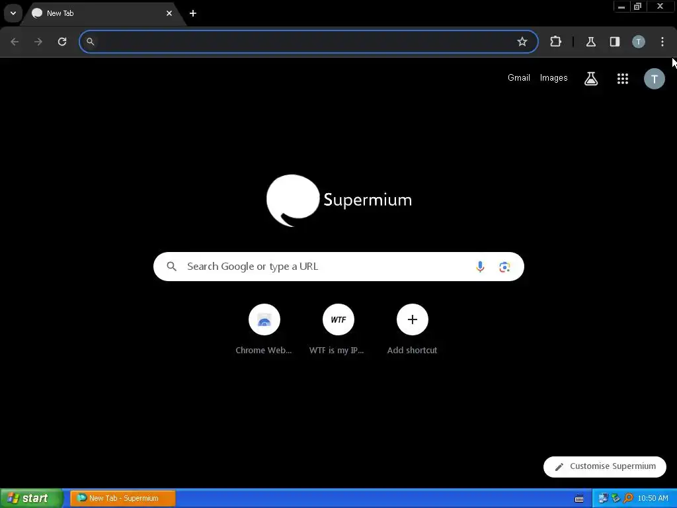Close the New Tab tab

coord(169,13)
